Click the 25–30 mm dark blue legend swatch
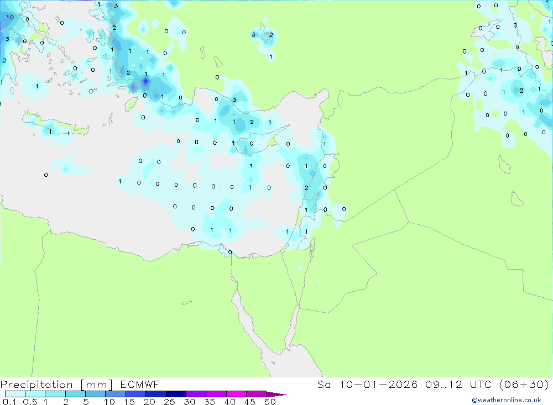The height and width of the screenshot is (405, 553). click(x=176, y=394)
